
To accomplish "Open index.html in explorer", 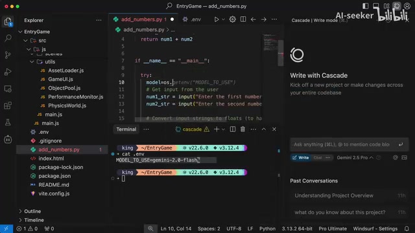I will 51,159.
